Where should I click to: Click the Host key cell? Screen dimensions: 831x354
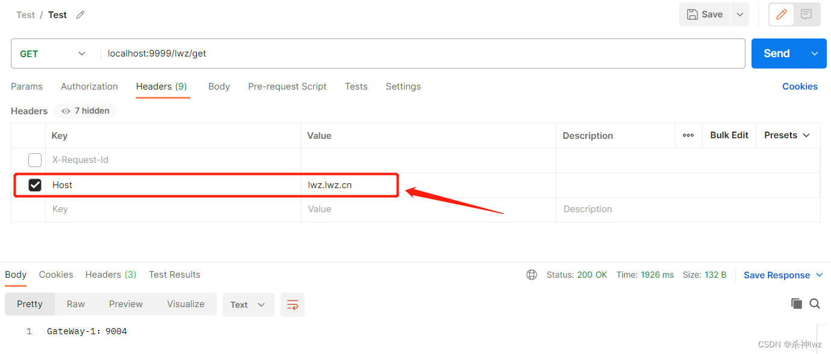(x=173, y=185)
